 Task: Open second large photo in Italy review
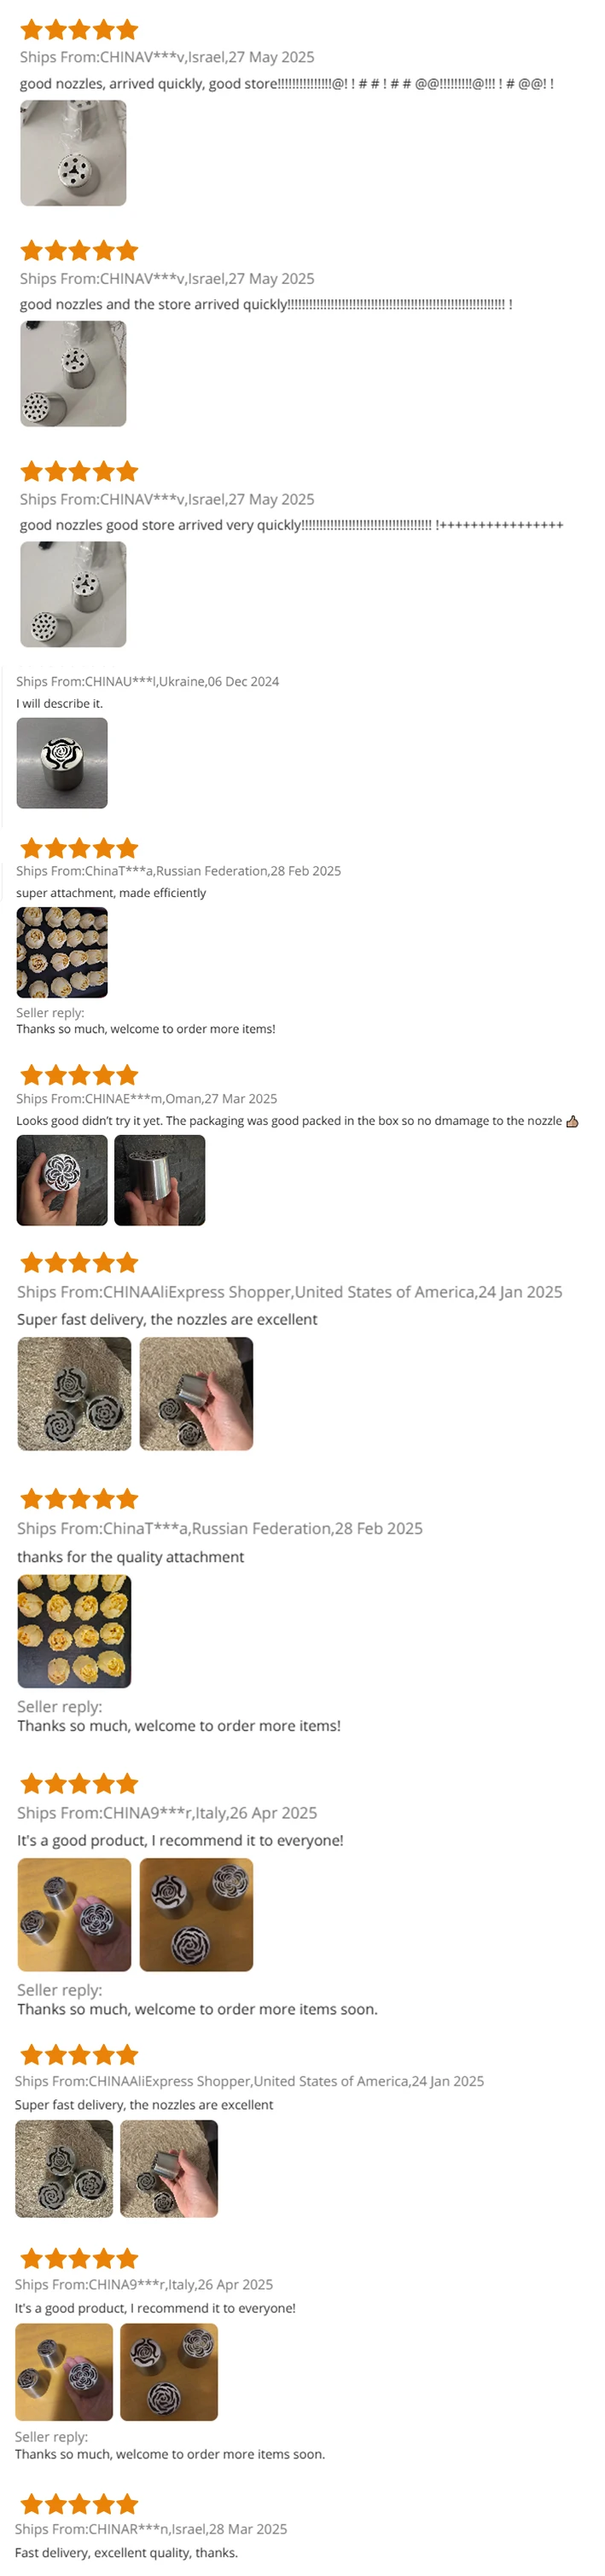tap(196, 1915)
